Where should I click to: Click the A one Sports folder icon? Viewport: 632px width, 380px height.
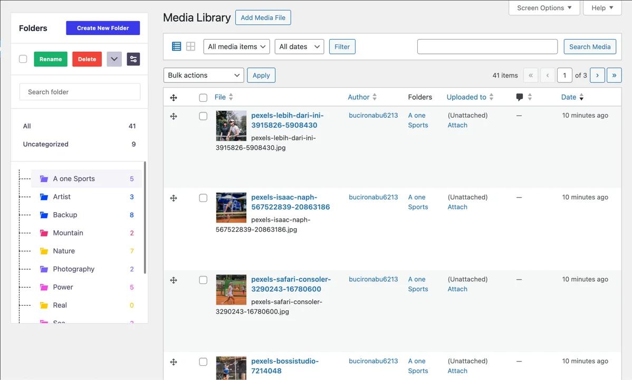pyautogui.click(x=44, y=179)
